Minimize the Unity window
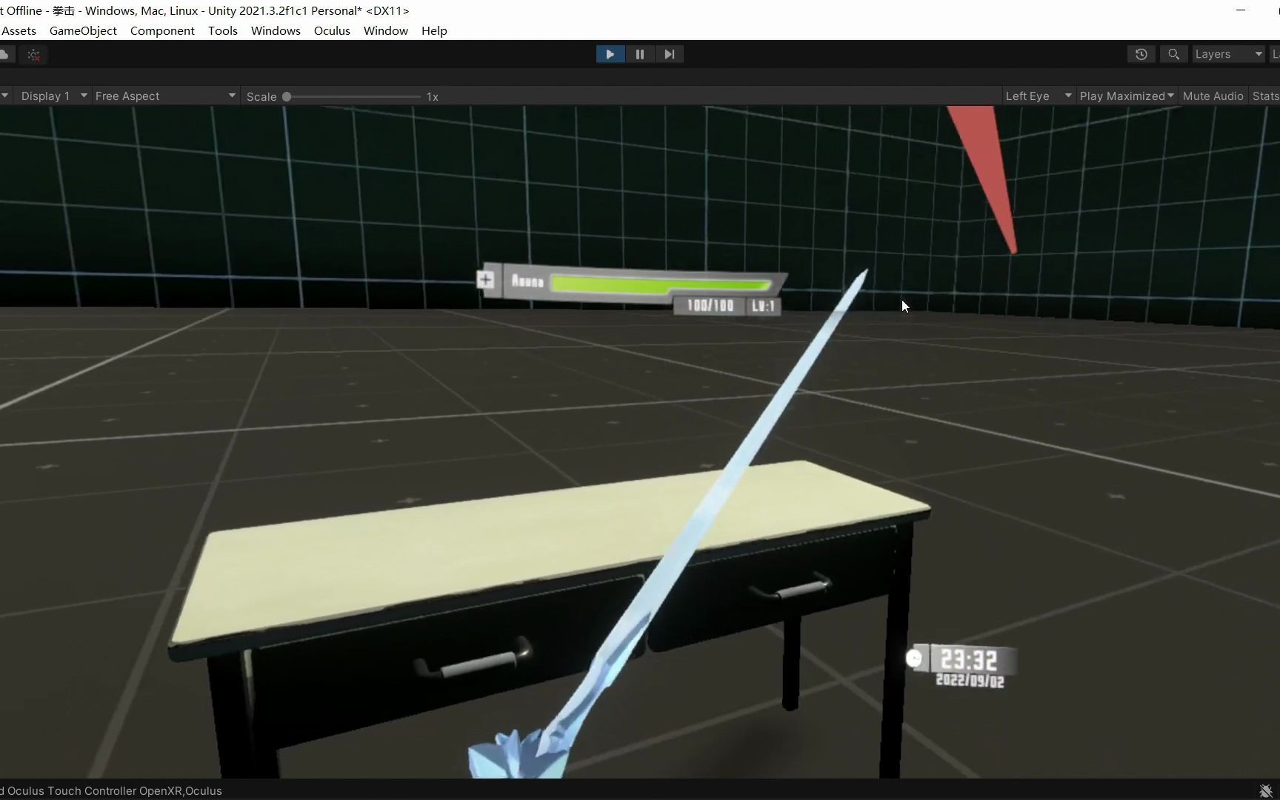 pos(1241,10)
